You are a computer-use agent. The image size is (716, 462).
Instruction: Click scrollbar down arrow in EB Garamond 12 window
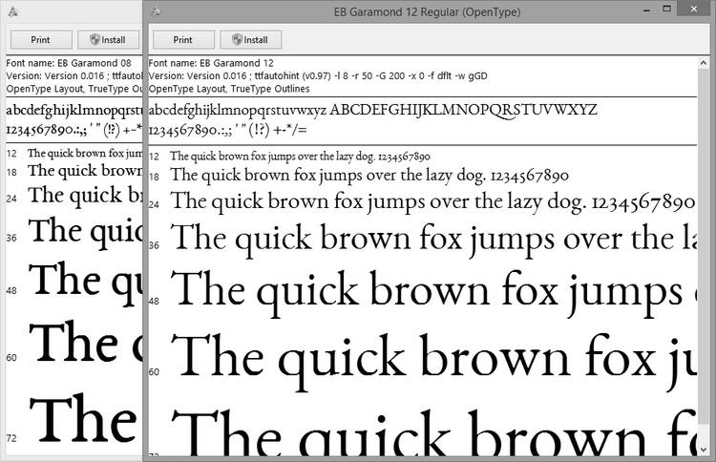(704, 450)
